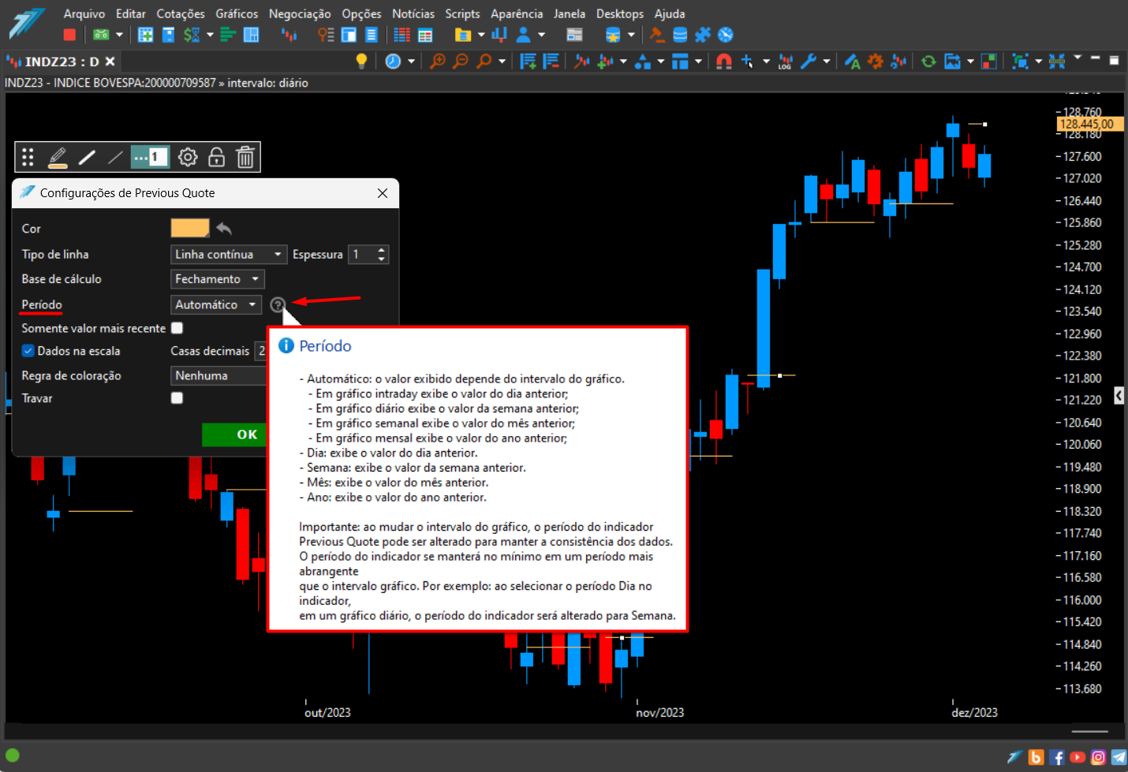Open the pencil color tool in drawing toolbar
1128x772 pixels.
click(58, 157)
